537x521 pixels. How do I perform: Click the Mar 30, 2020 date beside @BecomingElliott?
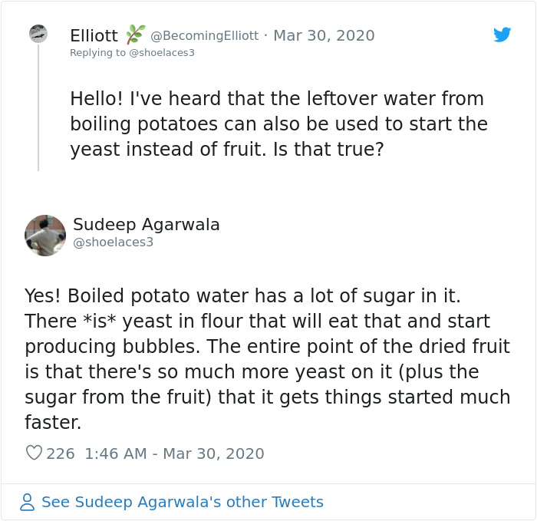(324, 35)
